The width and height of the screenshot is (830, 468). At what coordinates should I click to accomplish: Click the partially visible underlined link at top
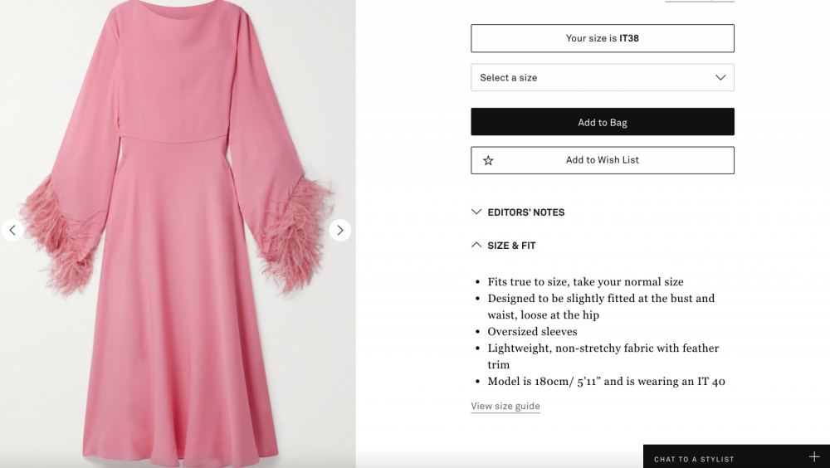pyautogui.click(x=700, y=1)
